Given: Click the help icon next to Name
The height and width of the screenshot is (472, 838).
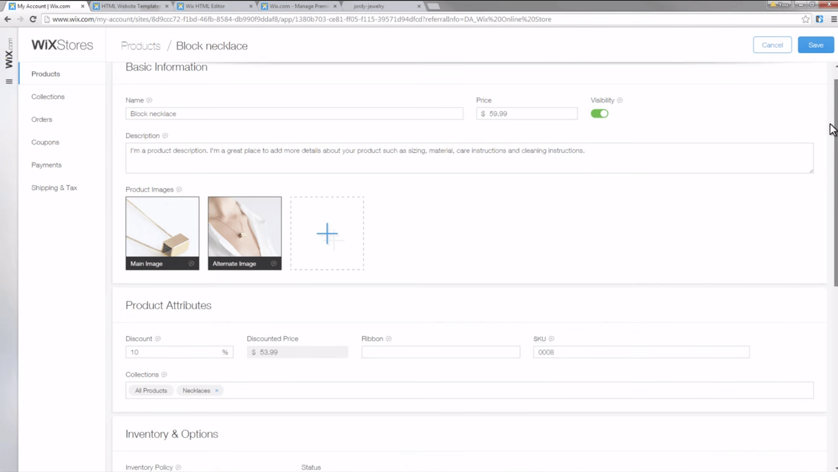Looking at the screenshot, I should pyautogui.click(x=149, y=100).
